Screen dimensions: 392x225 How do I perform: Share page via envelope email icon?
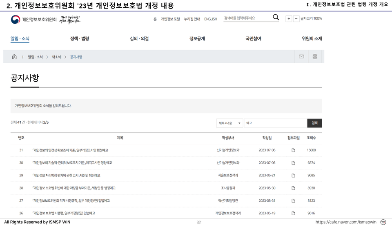[x=301, y=56]
